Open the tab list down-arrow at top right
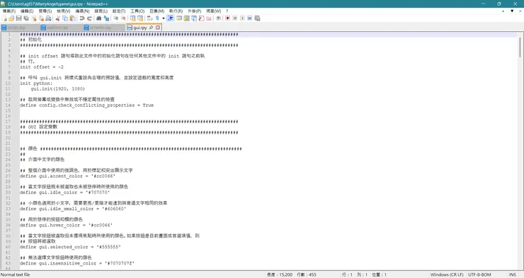Screen dimensions: 524x278 512,11
